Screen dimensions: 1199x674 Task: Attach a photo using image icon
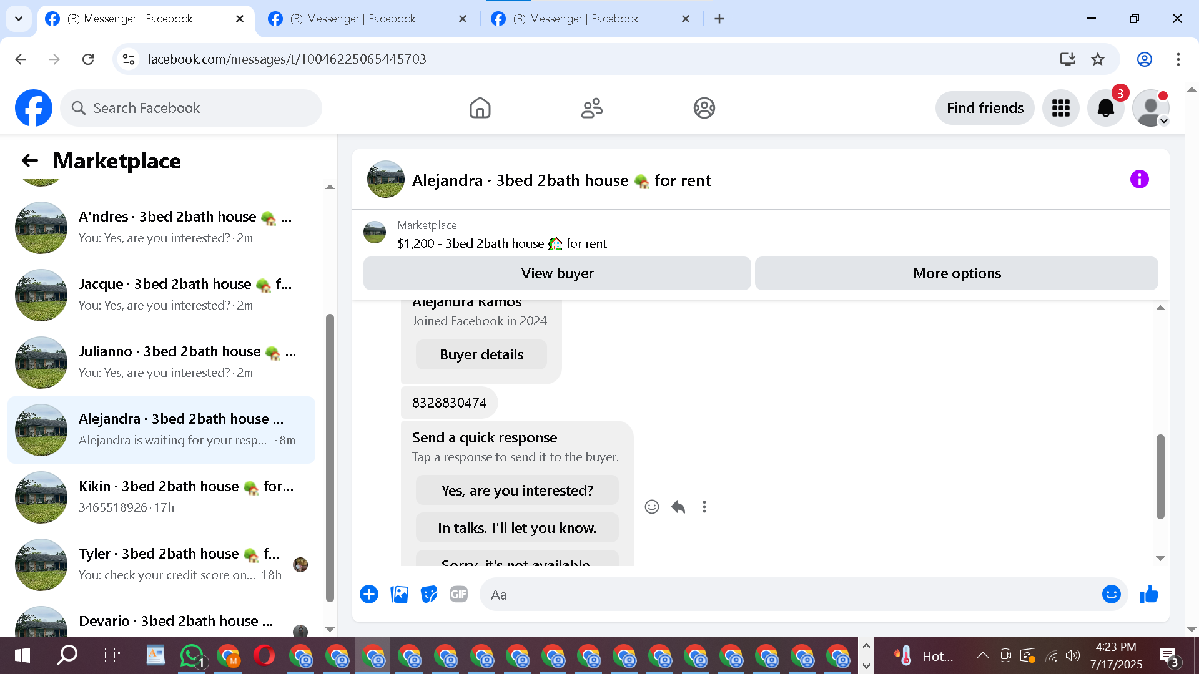(399, 594)
